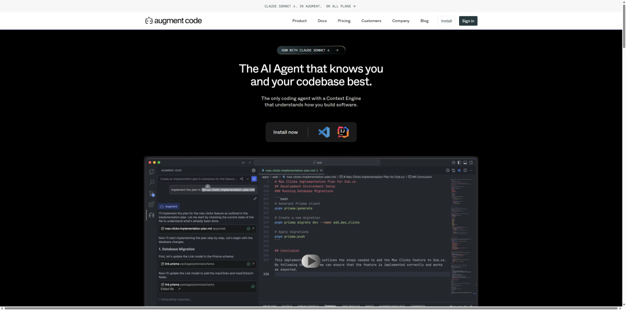This screenshot has width=626, height=310.
Task: Open the VS Code install icon
Action: click(x=324, y=132)
